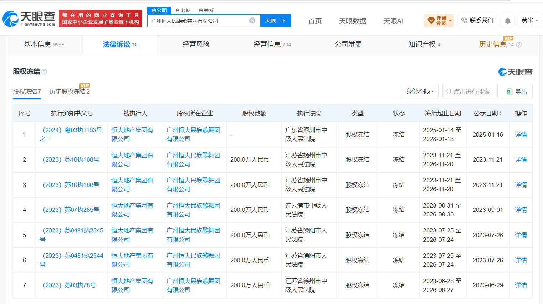Expand the 费米 user account menu
543x304 pixels.
pyautogui.click(x=529, y=21)
